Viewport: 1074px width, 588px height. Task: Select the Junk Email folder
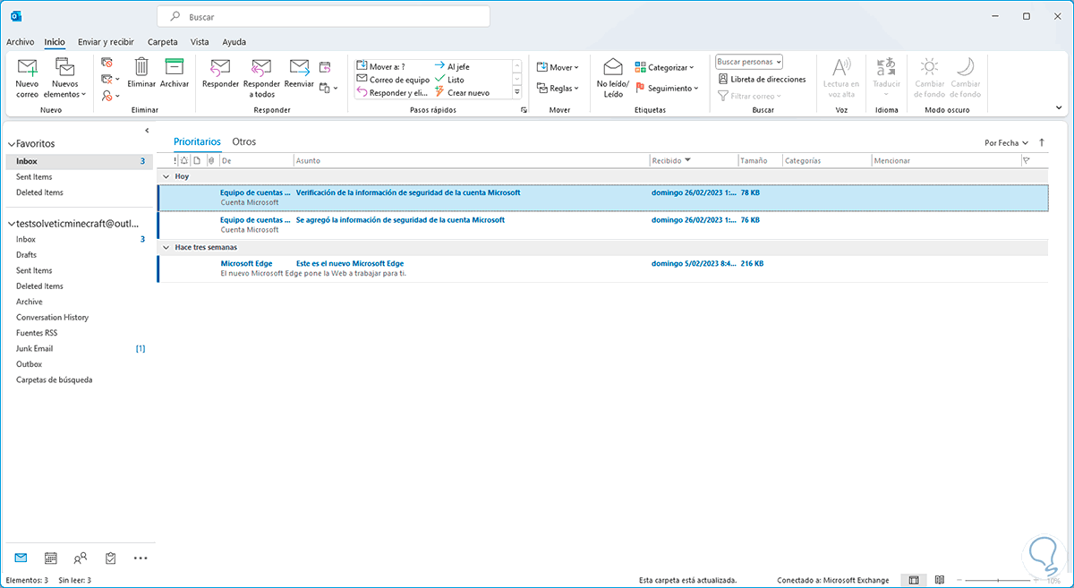35,348
